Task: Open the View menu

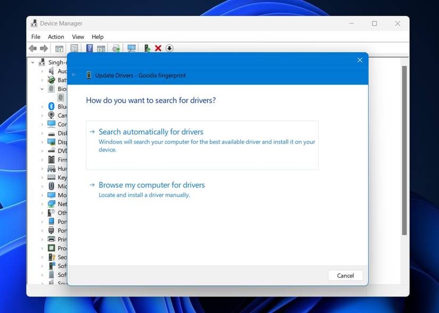Action: point(78,37)
